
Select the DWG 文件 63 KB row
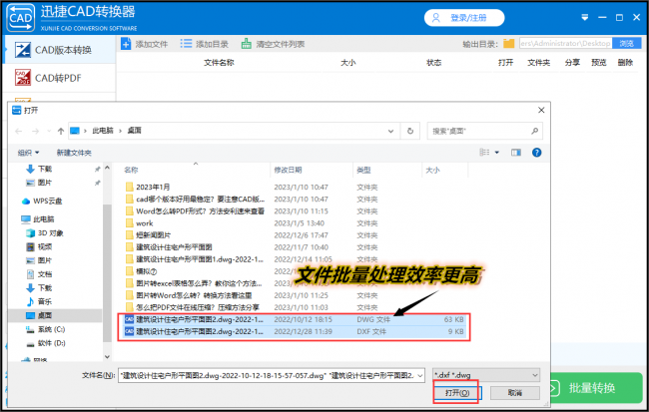(x=295, y=319)
